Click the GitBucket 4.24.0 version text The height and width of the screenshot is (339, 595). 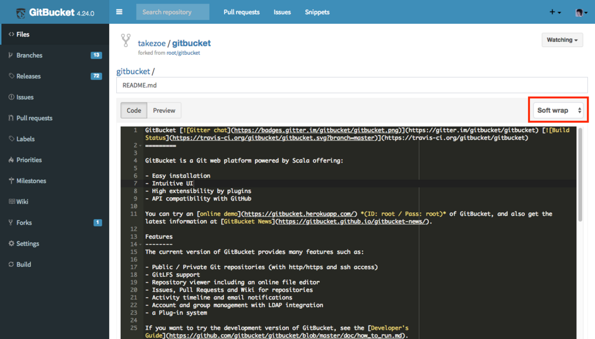pyautogui.click(x=85, y=13)
